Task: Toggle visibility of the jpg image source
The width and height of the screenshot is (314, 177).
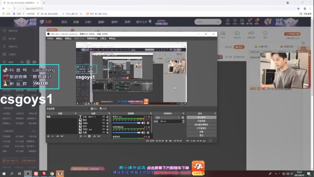Action: coord(104,129)
